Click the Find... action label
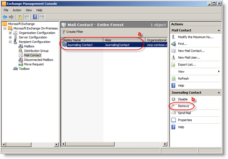Image resolution: width=228 pixels, height=159 pixels. coord(182,44)
